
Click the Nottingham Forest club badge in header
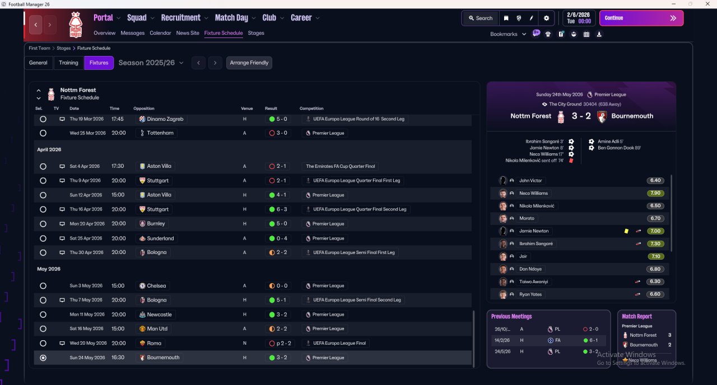point(75,25)
